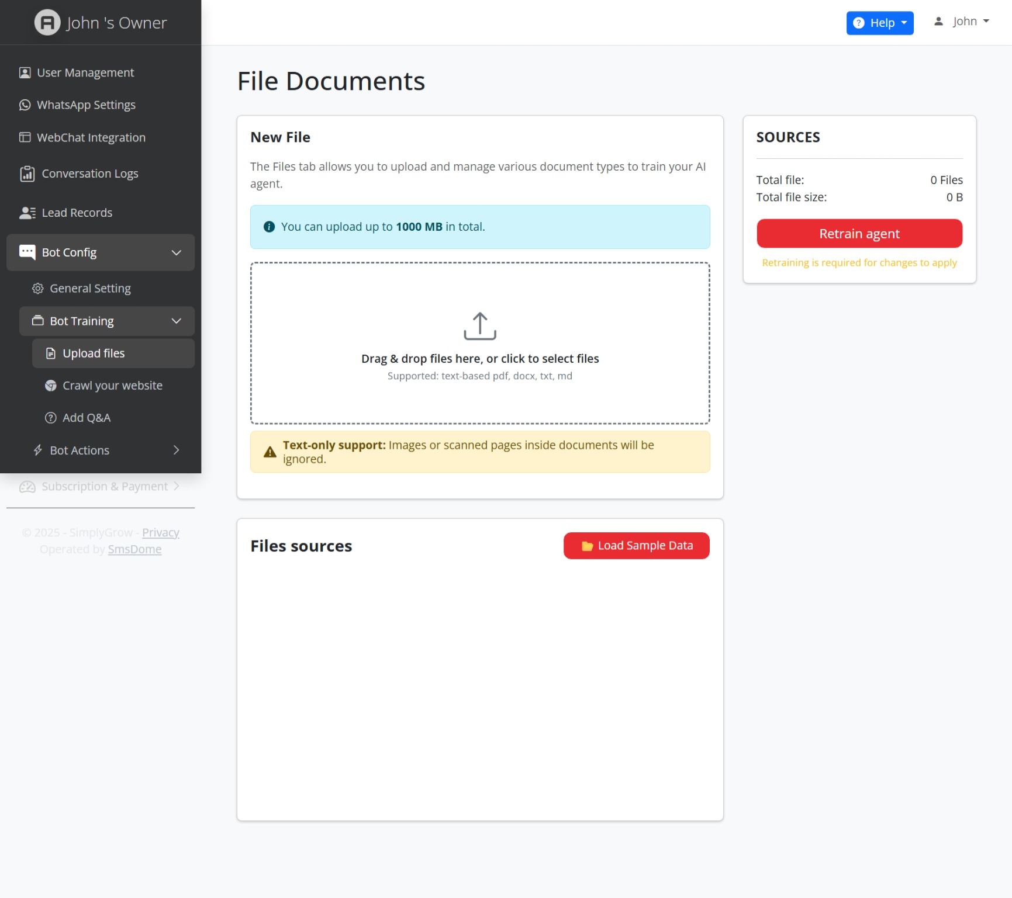The image size is (1012, 898).
Task: Collapse the Bot Config chevron
Action: point(176,252)
